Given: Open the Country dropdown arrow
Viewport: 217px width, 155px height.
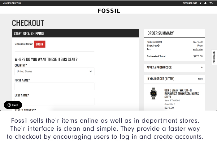Looking at the screenshot, I should click(91, 71).
